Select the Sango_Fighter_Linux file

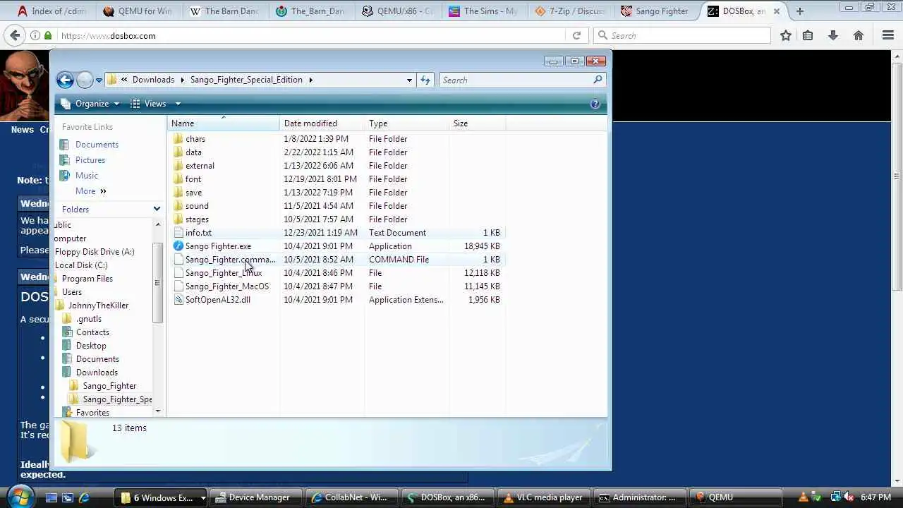click(x=223, y=273)
